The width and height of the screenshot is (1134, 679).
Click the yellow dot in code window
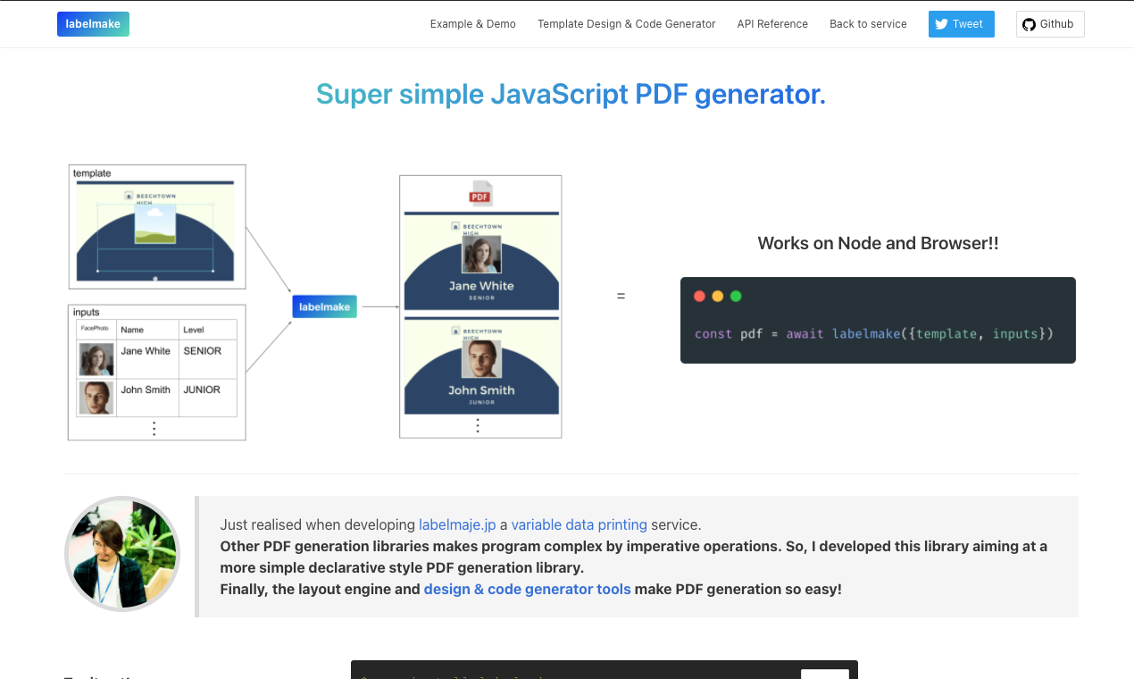tap(718, 297)
